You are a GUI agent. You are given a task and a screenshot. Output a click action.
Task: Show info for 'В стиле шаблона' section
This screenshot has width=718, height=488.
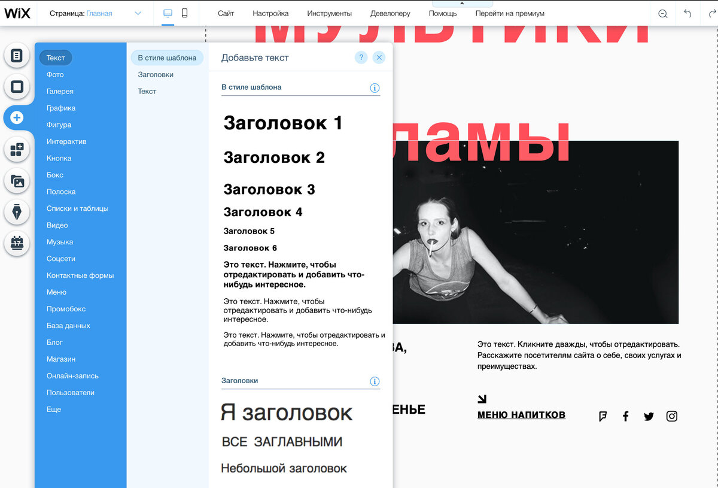tap(375, 88)
